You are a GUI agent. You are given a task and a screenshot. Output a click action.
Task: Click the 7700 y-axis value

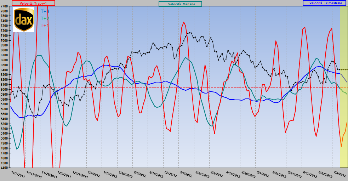pos(4,6)
